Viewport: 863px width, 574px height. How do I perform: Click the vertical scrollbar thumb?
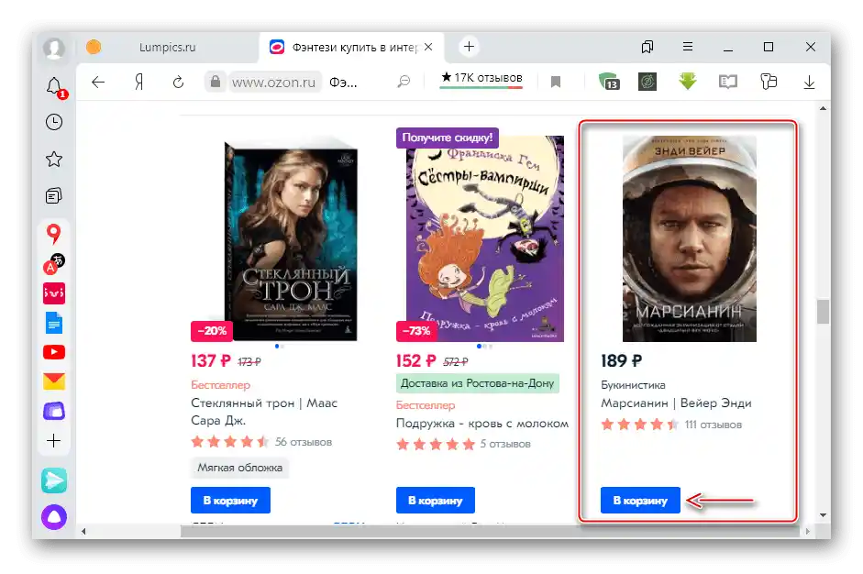pyautogui.click(x=823, y=312)
